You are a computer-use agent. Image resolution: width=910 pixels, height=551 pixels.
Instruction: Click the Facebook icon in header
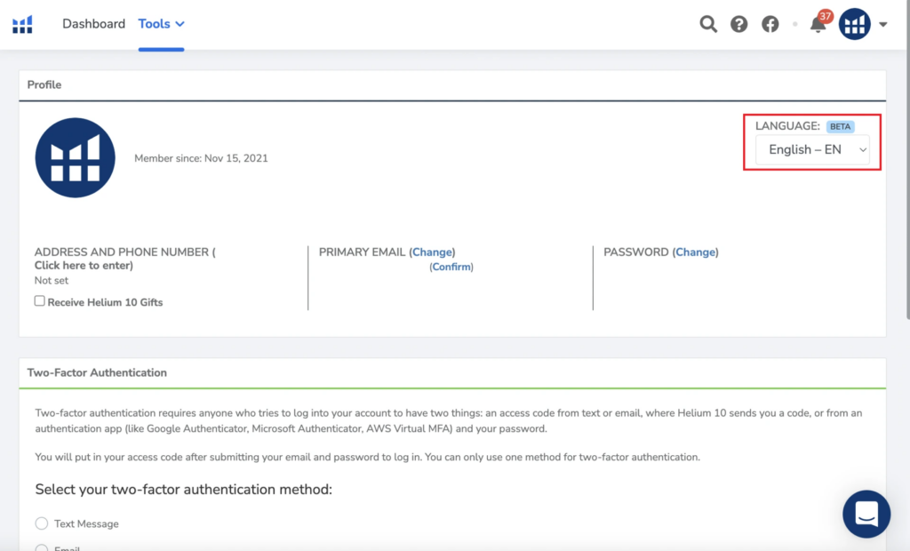pos(770,24)
